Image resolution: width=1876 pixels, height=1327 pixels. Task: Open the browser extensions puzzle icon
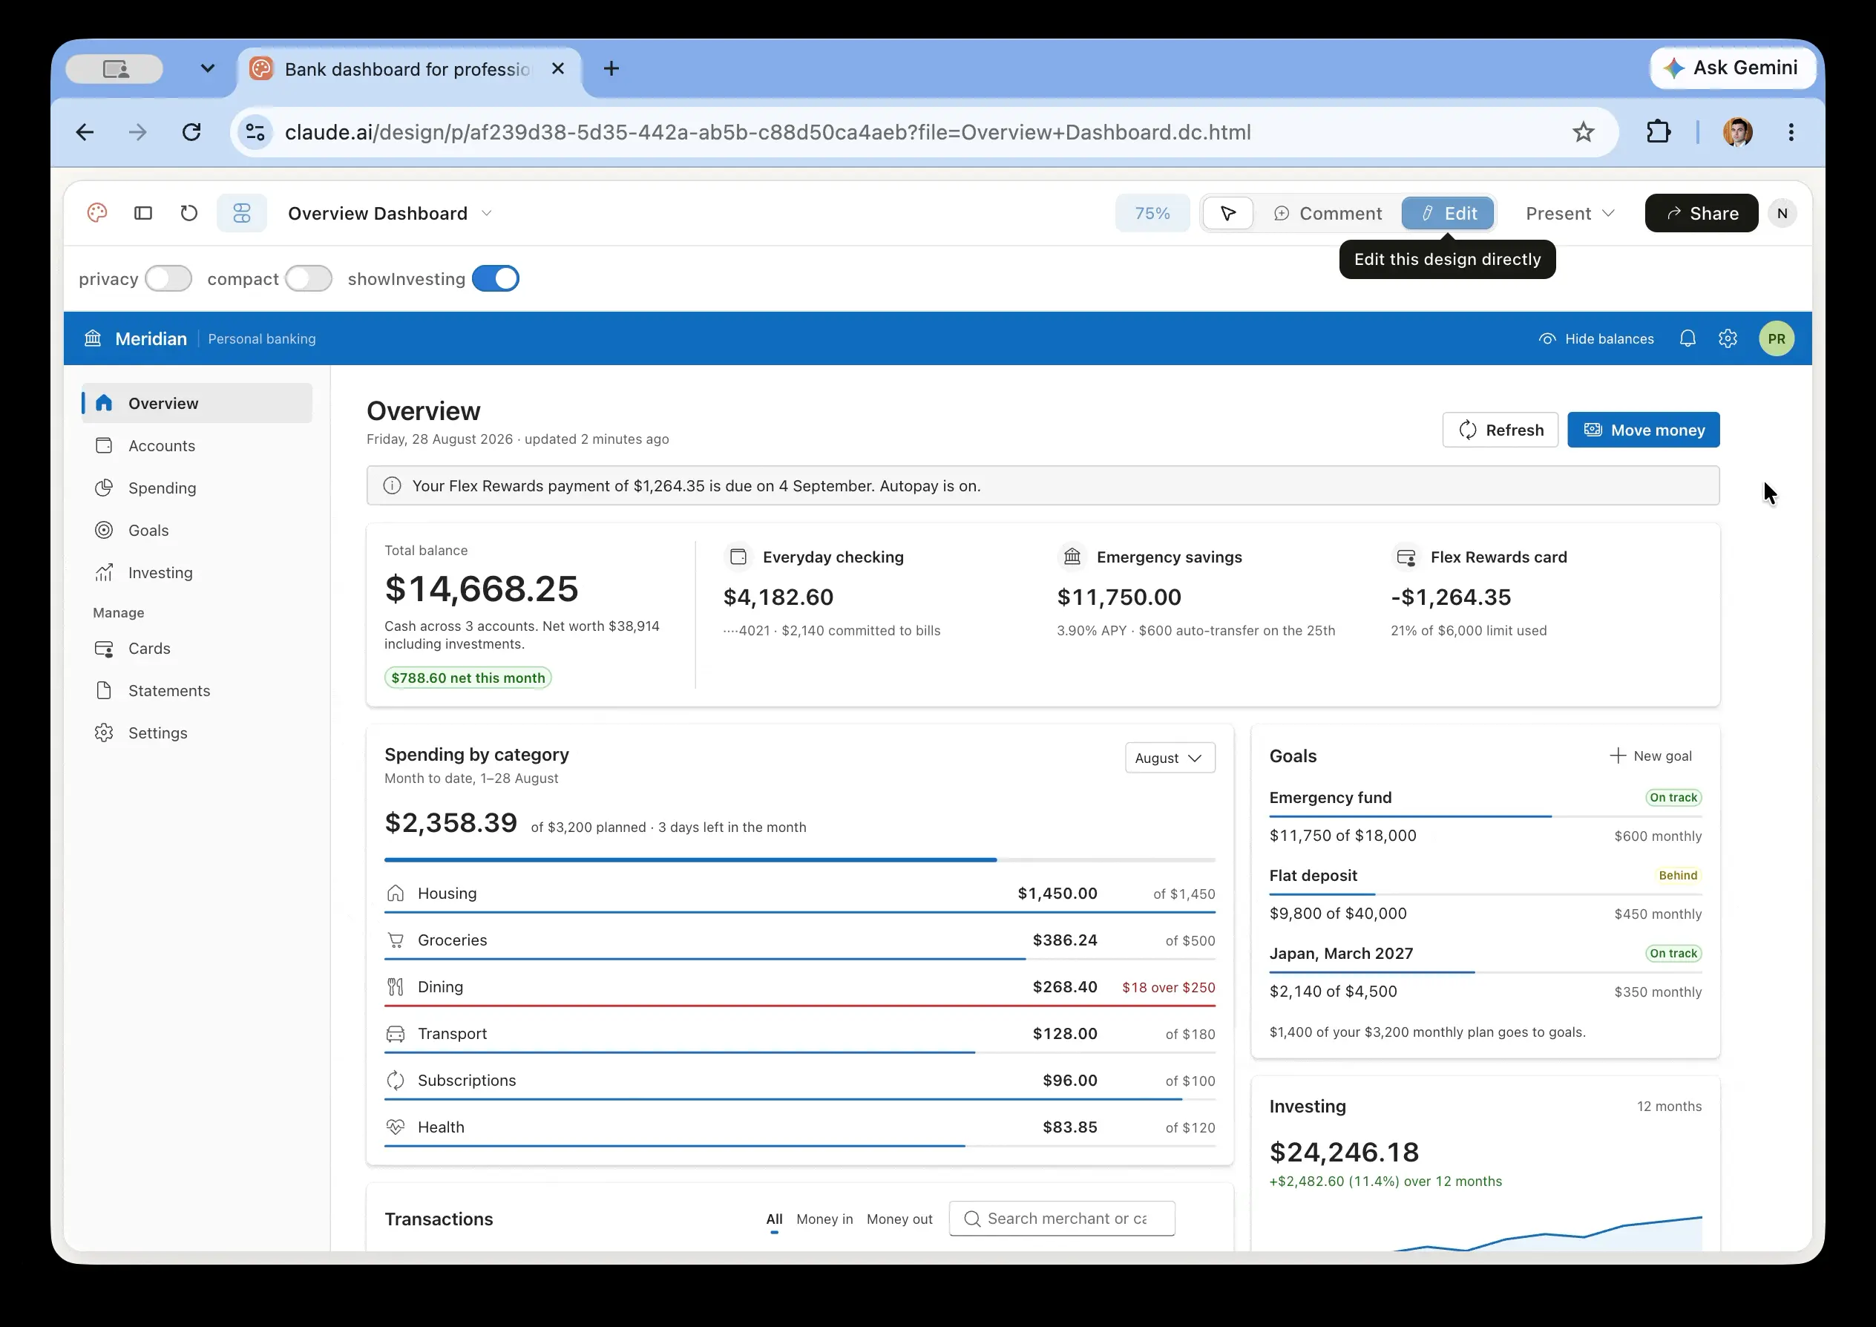[x=1659, y=131]
